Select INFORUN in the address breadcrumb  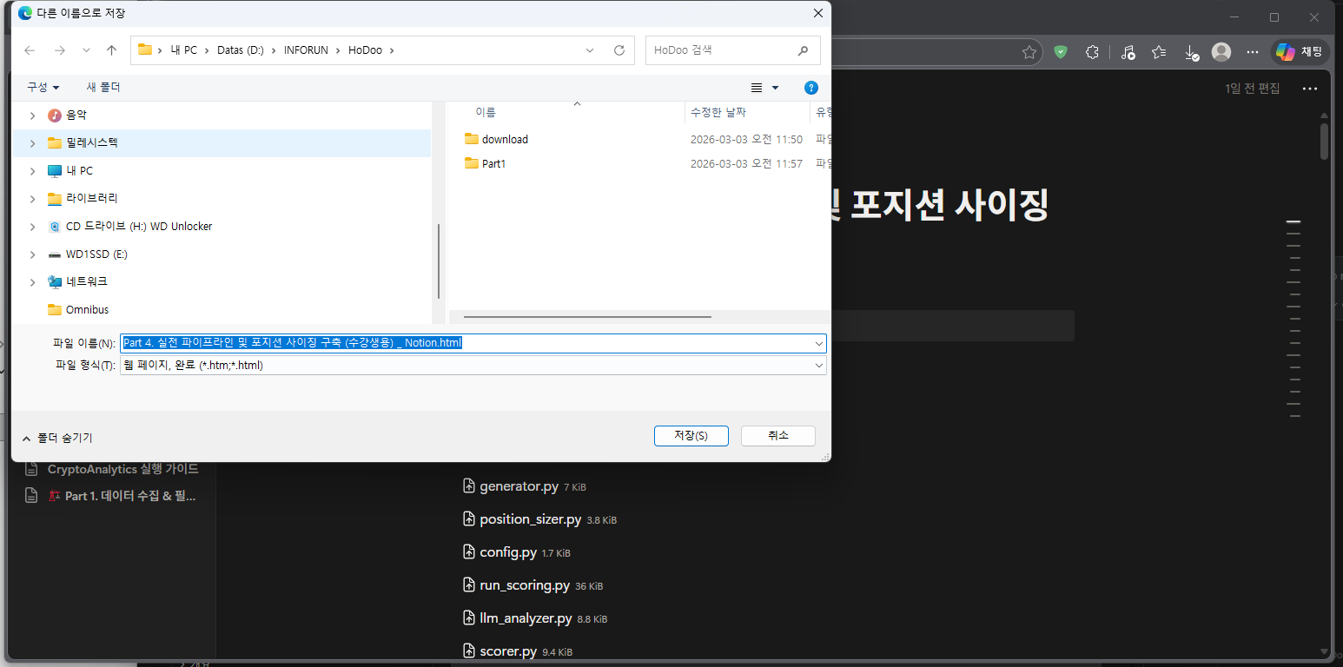click(306, 50)
